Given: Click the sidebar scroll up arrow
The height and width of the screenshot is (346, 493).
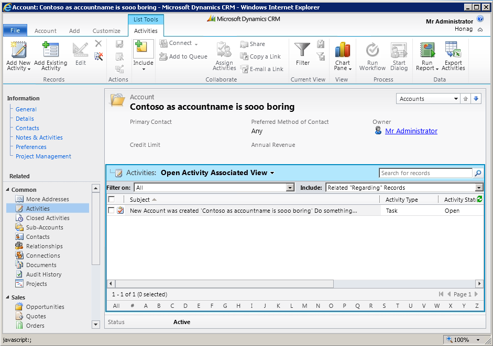Looking at the screenshot, I should (x=95, y=188).
